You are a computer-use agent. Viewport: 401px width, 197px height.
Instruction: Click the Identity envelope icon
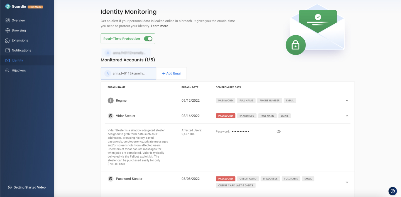(x=8, y=60)
